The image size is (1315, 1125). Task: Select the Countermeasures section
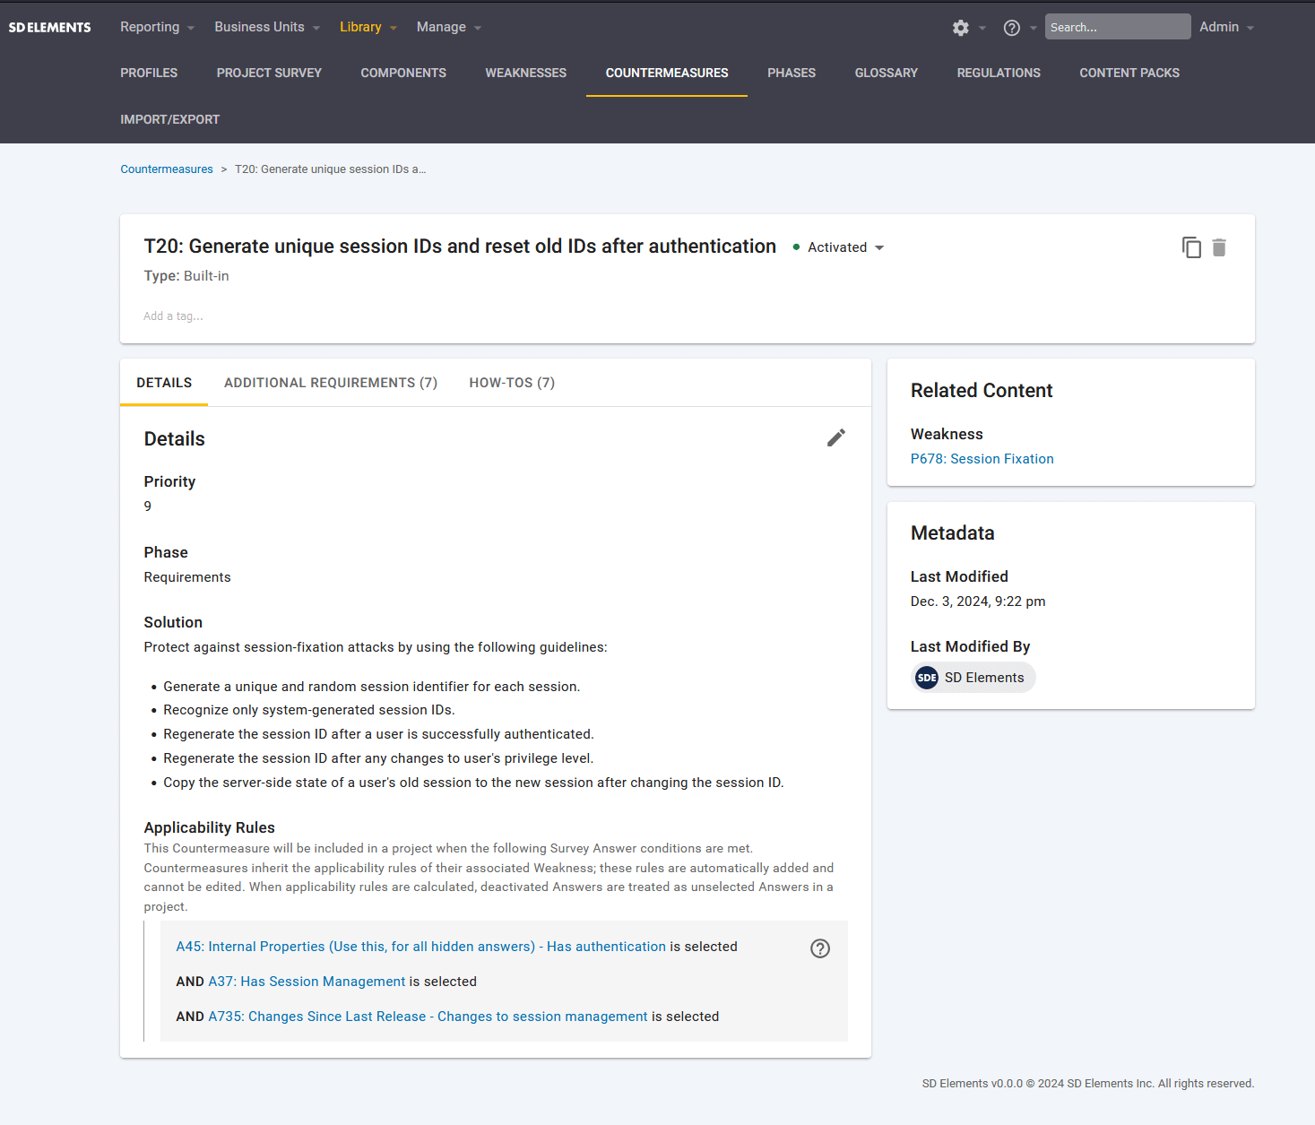pos(667,73)
